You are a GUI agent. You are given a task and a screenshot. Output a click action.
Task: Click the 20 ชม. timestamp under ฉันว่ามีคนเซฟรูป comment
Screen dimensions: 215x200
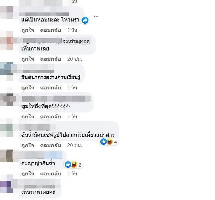(x=74, y=145)
